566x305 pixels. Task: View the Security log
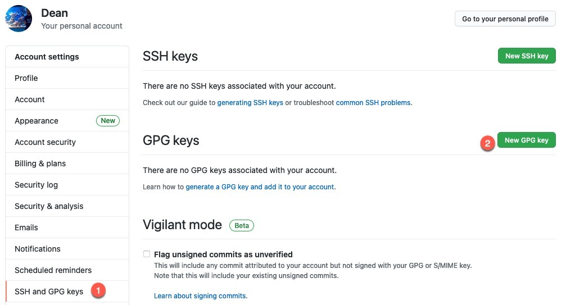coord(67,185)
